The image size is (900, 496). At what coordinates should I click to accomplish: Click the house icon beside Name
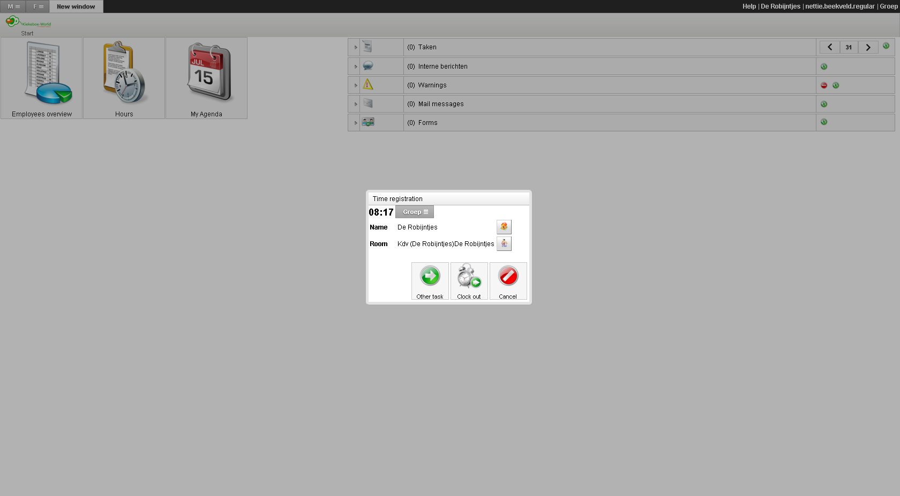(x=504, y=227)
